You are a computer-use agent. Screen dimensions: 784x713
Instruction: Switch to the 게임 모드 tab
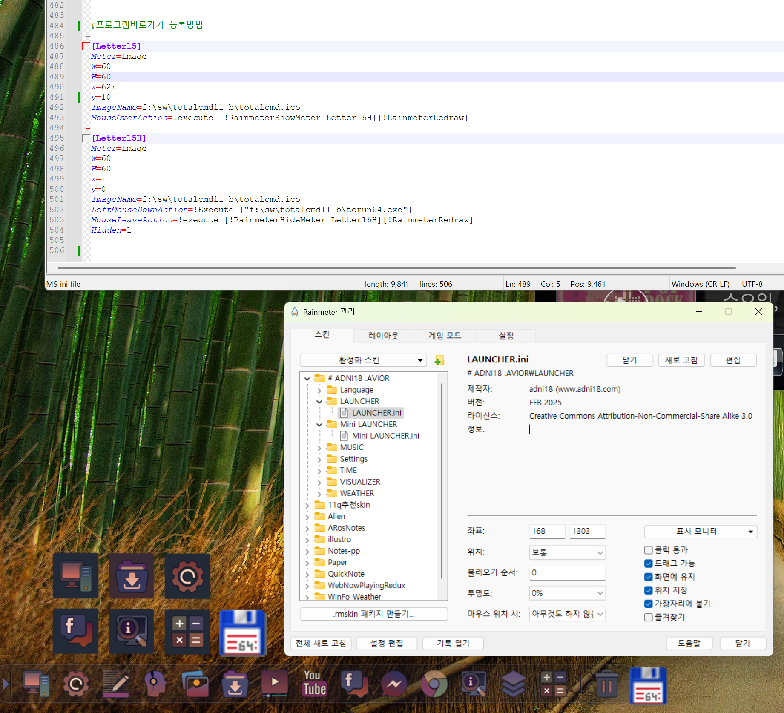(445, 336)
